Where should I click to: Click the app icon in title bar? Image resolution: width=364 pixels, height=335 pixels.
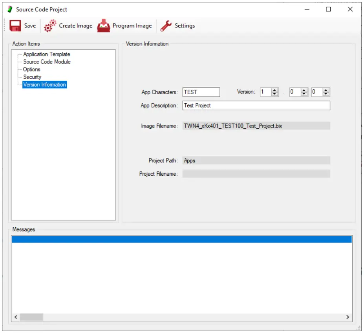(x=10, y=9)
